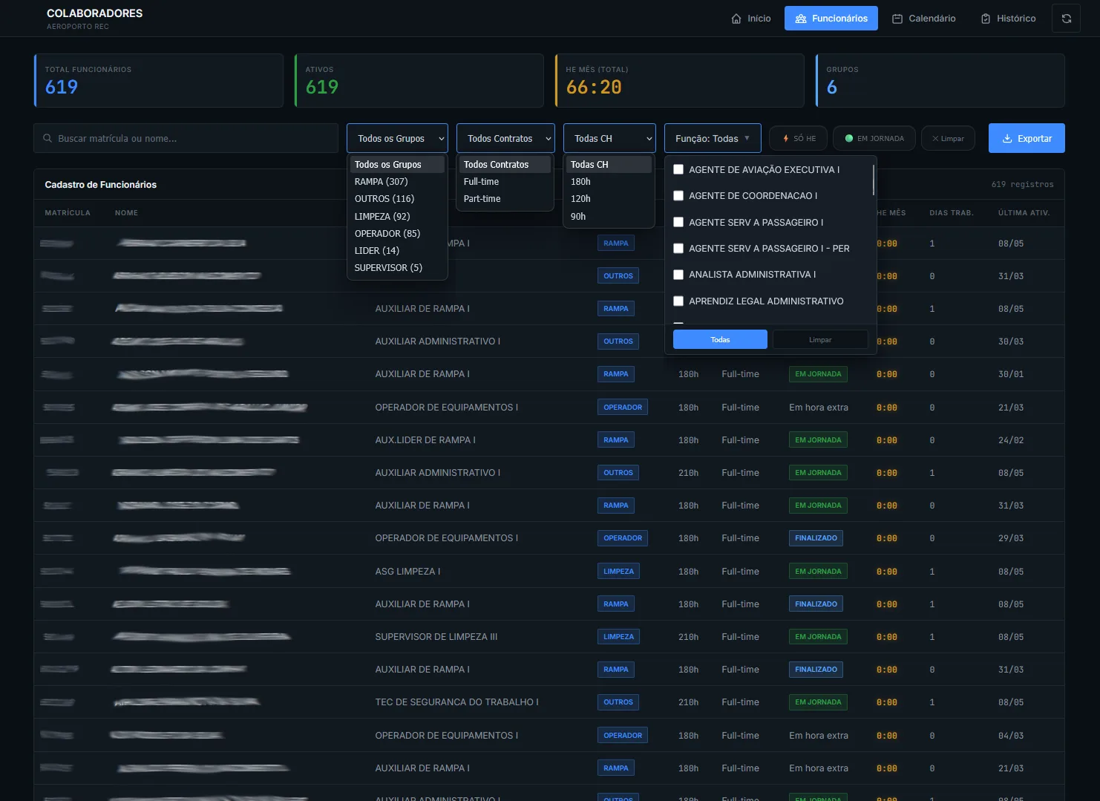
Task: Click the Limpar filter button with X
Action: tap(948, 138)
